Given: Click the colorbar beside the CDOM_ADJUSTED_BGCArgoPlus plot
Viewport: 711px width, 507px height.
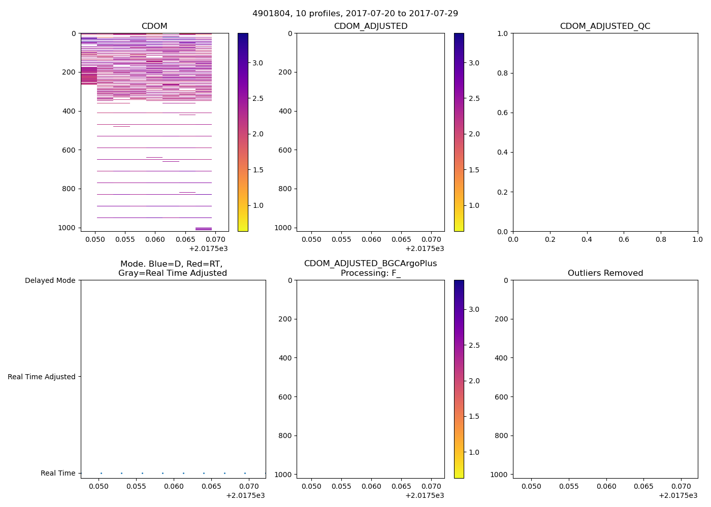Looking at the screenshot, I should coord(459,379).
